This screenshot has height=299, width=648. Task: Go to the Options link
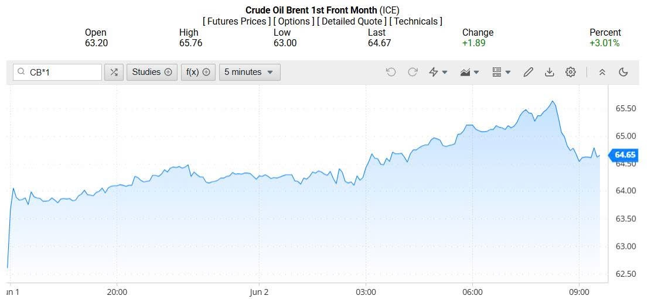pos(294,21)
